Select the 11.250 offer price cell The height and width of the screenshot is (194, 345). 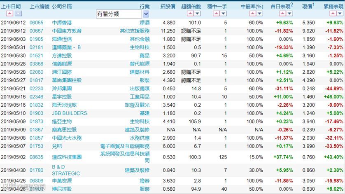(x=168, y=31)
